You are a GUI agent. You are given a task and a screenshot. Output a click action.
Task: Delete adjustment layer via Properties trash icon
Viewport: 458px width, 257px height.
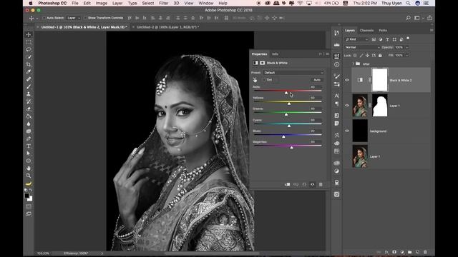tap(321, 184)
